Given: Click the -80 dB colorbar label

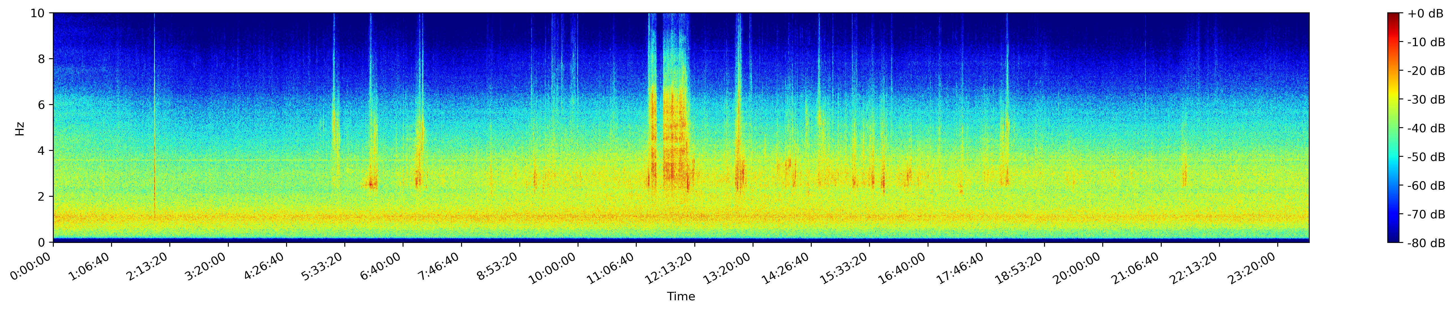Looking at the screenshot, I should click(1426, 243).
